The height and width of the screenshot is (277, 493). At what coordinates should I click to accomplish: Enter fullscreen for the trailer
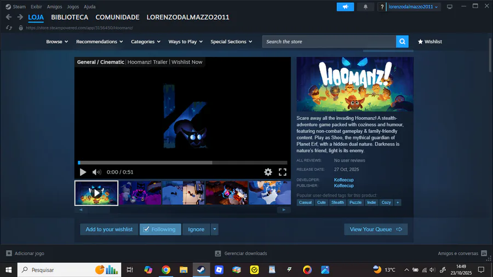click(x=282, y=172)
